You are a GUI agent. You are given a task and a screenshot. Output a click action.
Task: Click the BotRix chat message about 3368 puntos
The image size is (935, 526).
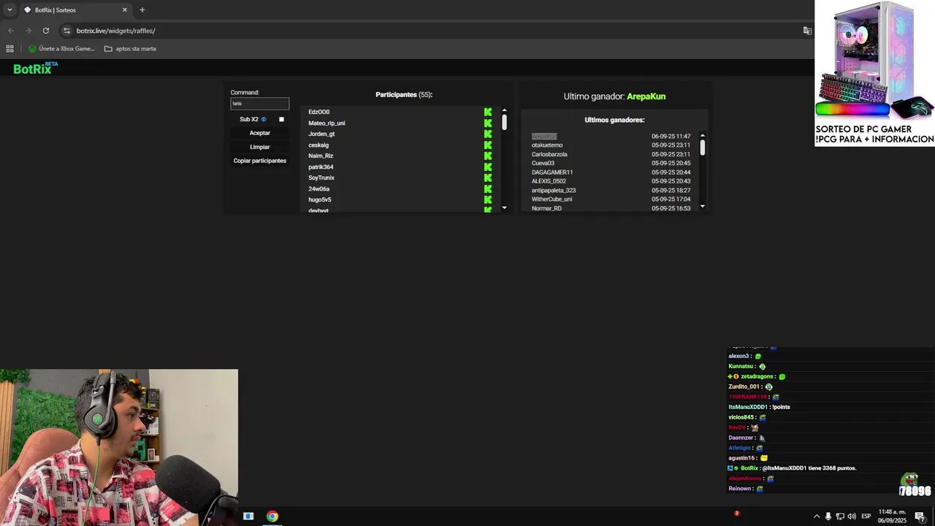click(792, 468)
